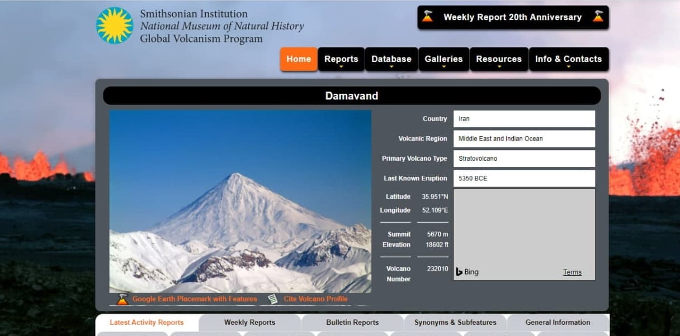680x336 pixels.
Task: Click the Google Earth Placemark with Features link
Action: [x=195, y=299]
